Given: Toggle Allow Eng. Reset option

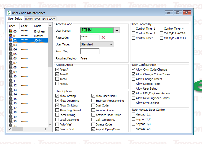Looking at the screenshot, I should [57, 110].
